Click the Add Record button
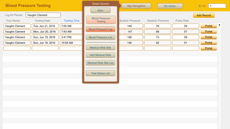The height and width of the screenshot is (129, 230). tap(204, 15)
